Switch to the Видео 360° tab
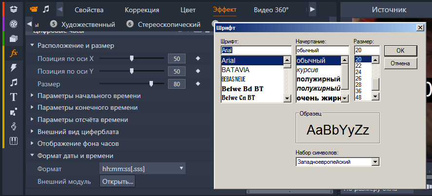Viewport: 432px width, 196px height. tap(271, 10)
